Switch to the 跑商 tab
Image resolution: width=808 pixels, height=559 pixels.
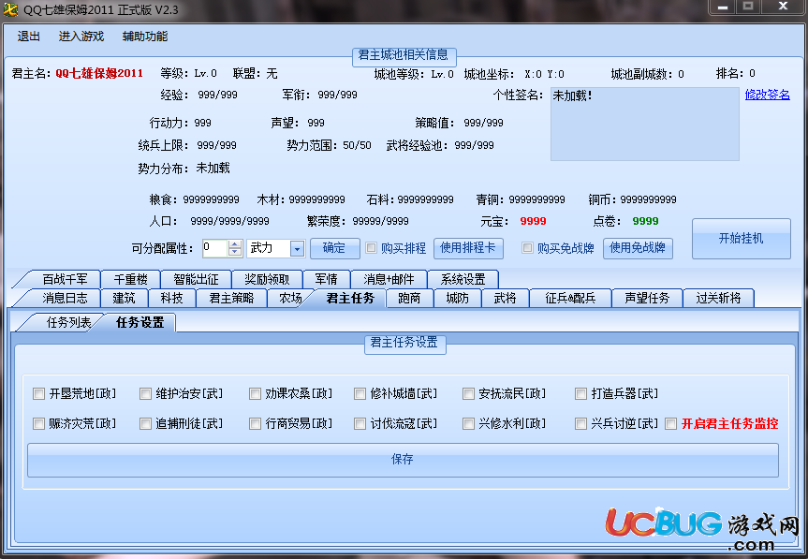coord(409,299)
